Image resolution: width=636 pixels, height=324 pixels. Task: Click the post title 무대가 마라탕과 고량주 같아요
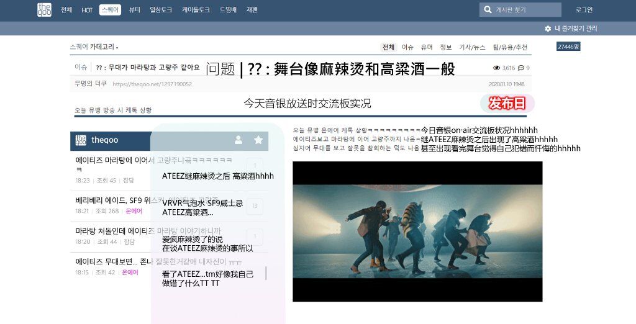point(148,67)
